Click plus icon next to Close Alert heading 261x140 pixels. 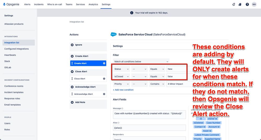(x=72, y=72)
